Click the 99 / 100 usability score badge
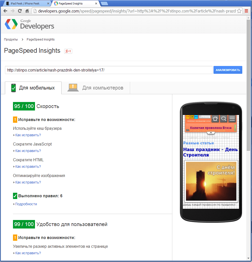The width and height of the screenshot is (252, 262). 24,224
